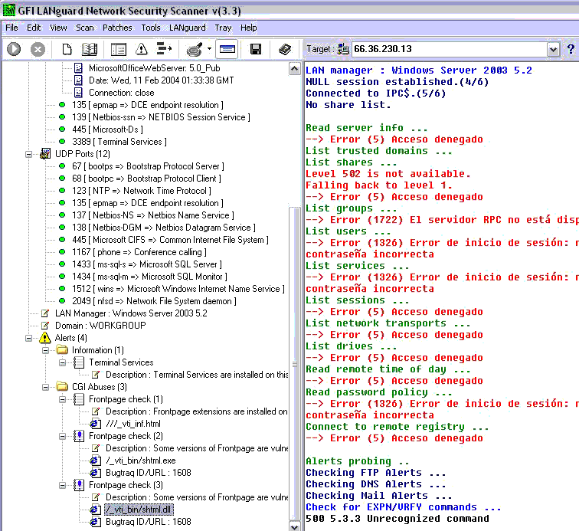Click the CGI Abuses folder icon
The image size is (579, 531).
[x=62, y=386]
